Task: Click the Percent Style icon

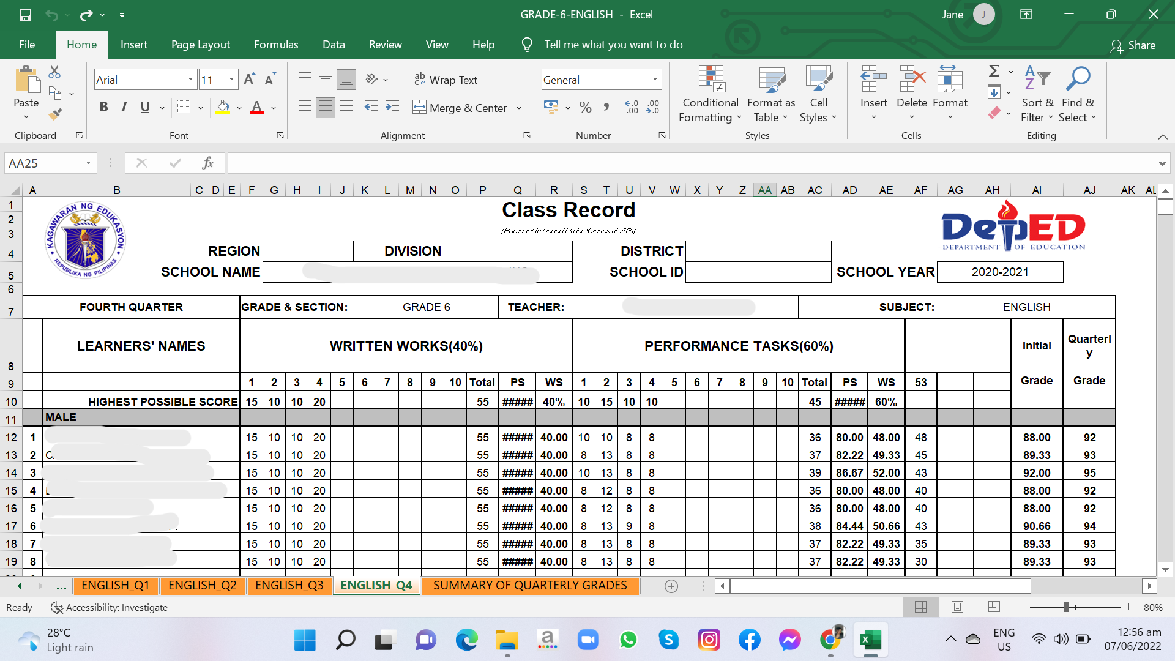Action: (585, 108)
